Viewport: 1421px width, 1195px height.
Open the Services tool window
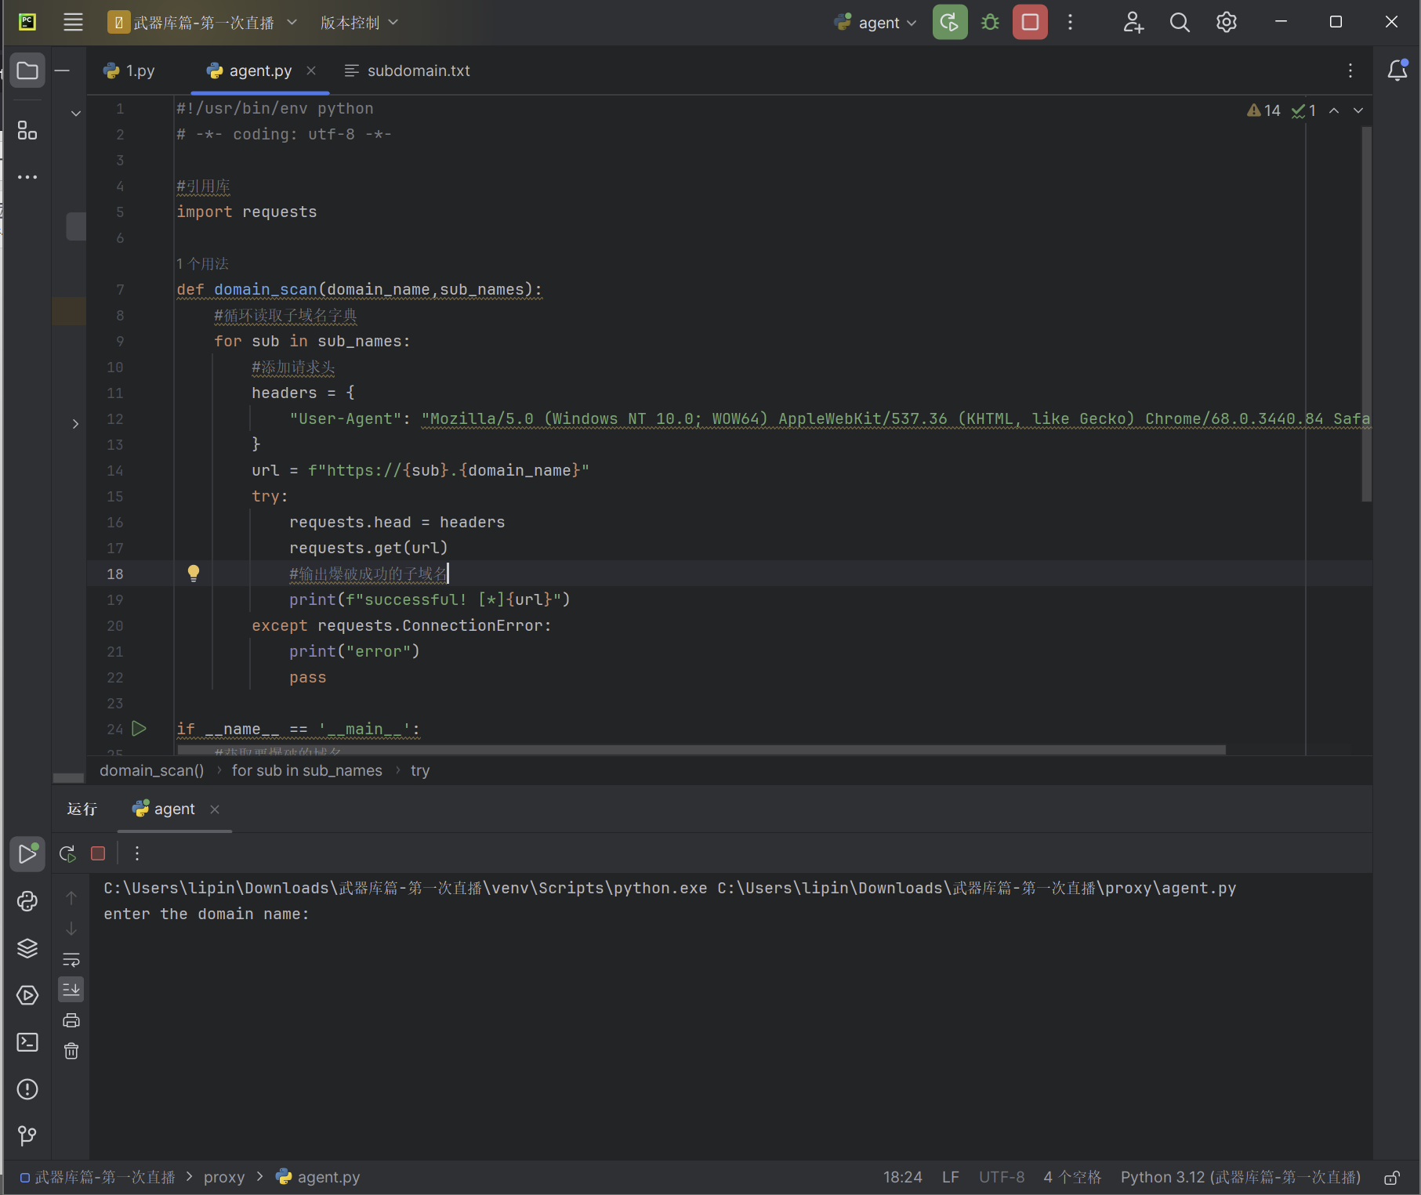(27, 995)
